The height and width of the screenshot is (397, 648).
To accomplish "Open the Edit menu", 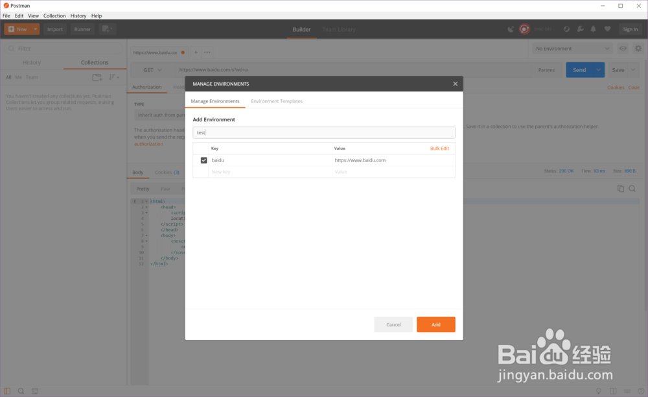I will click(x=19, y=16).
